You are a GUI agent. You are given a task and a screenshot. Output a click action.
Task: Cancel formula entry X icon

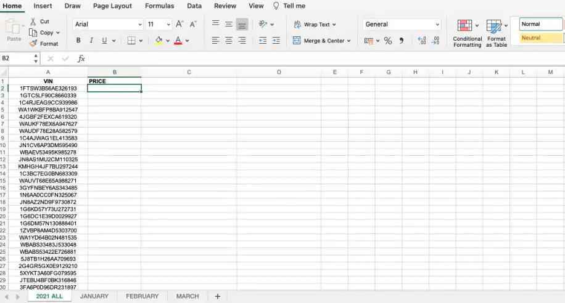51,59
